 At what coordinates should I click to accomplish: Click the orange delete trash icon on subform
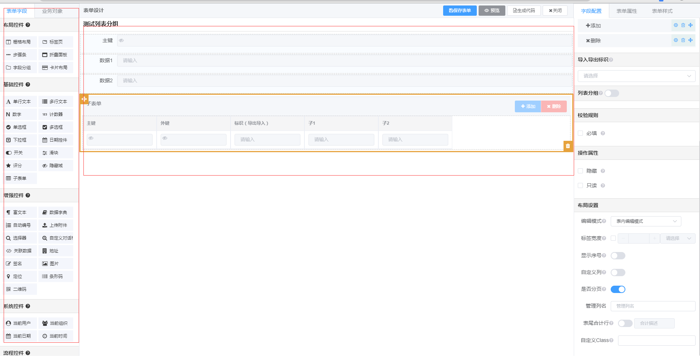(568, 146)
